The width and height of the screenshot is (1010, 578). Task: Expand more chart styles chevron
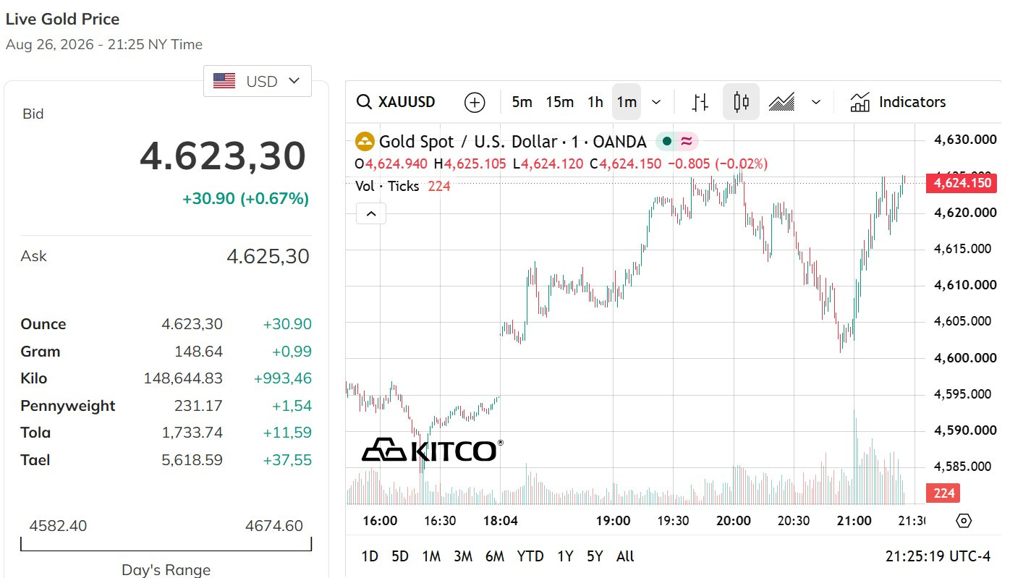pyautogui.click(x=816, y=102)
